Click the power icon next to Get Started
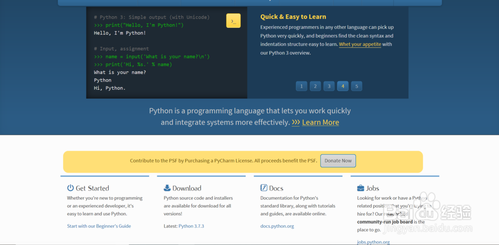 point(70,188)
